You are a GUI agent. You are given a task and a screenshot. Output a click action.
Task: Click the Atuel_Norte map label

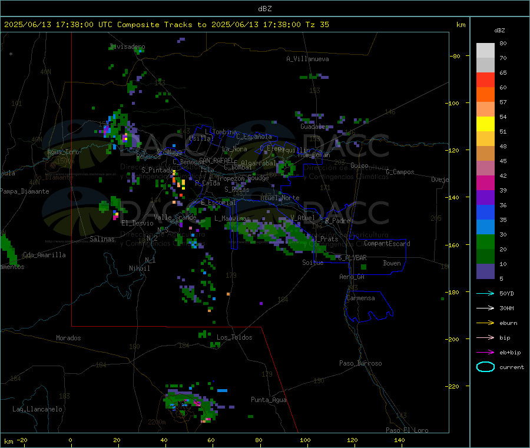point(280,198)
